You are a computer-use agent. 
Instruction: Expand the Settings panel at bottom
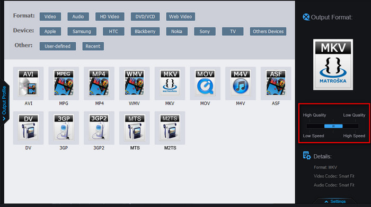coord(335,201)
